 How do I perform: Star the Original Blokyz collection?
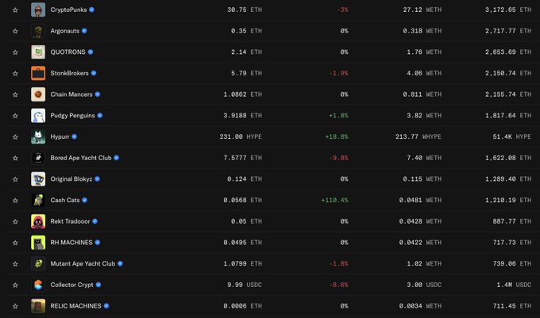(x=15, y=179)
